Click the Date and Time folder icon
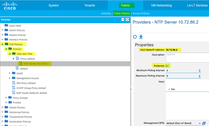 tap(14, 54)
